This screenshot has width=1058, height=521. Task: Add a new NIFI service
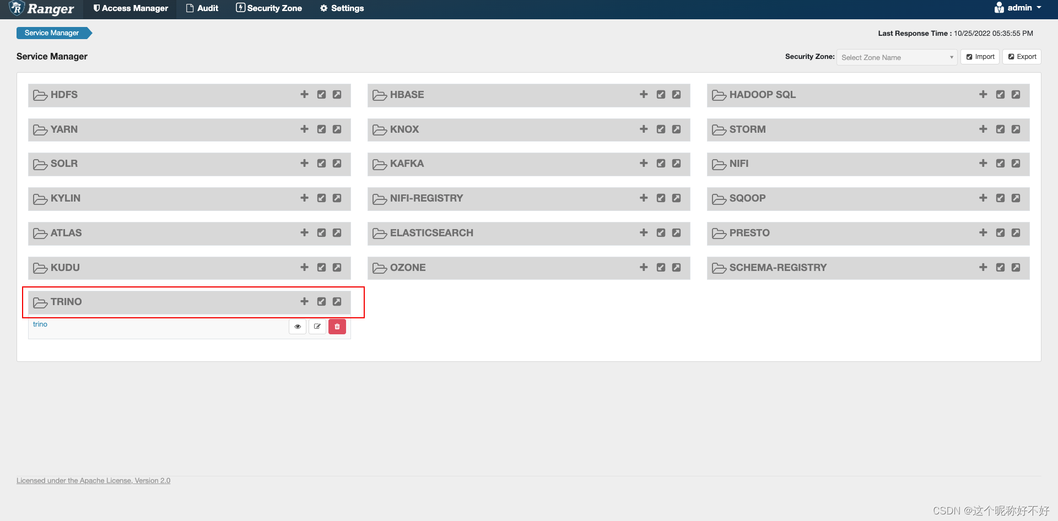(x=983, y=163)
